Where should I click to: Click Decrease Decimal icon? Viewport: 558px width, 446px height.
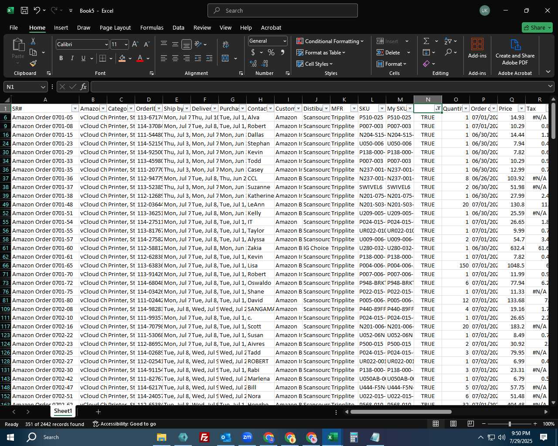click(x=265, y=63)
